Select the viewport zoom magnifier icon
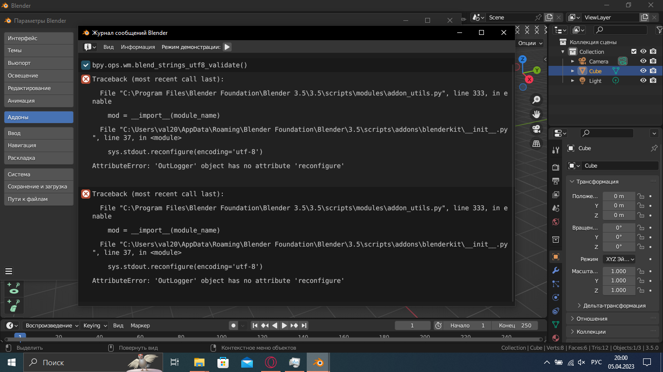Viewport: 663px width, 372px height. pos(536,99)
